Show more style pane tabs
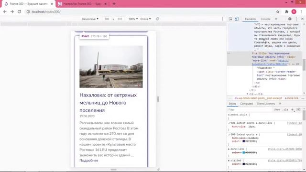 (280, 104)
